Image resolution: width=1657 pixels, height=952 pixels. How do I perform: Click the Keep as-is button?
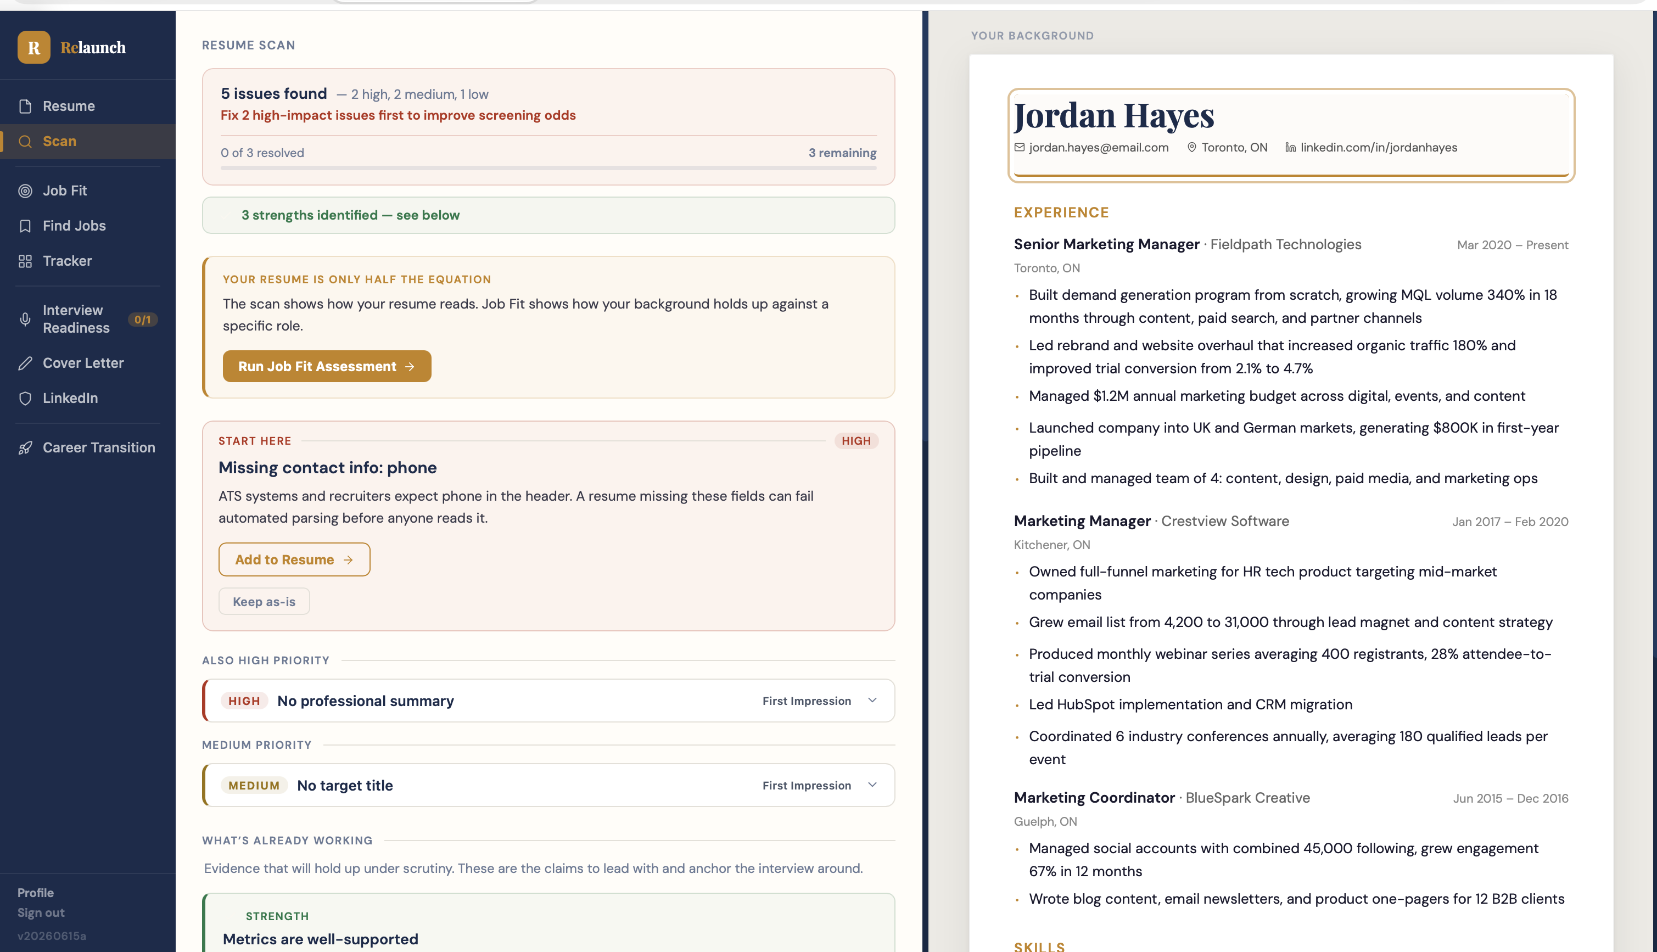(x=264, y=602)
